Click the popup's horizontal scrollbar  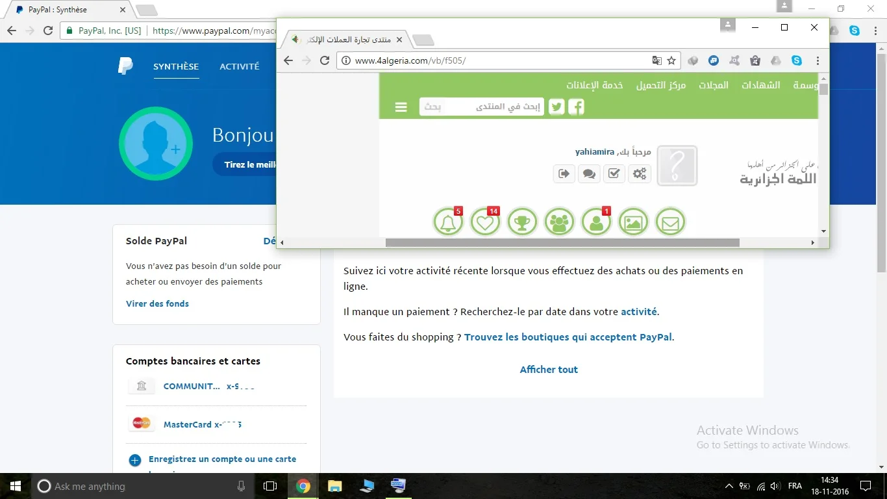coord(562,242)
